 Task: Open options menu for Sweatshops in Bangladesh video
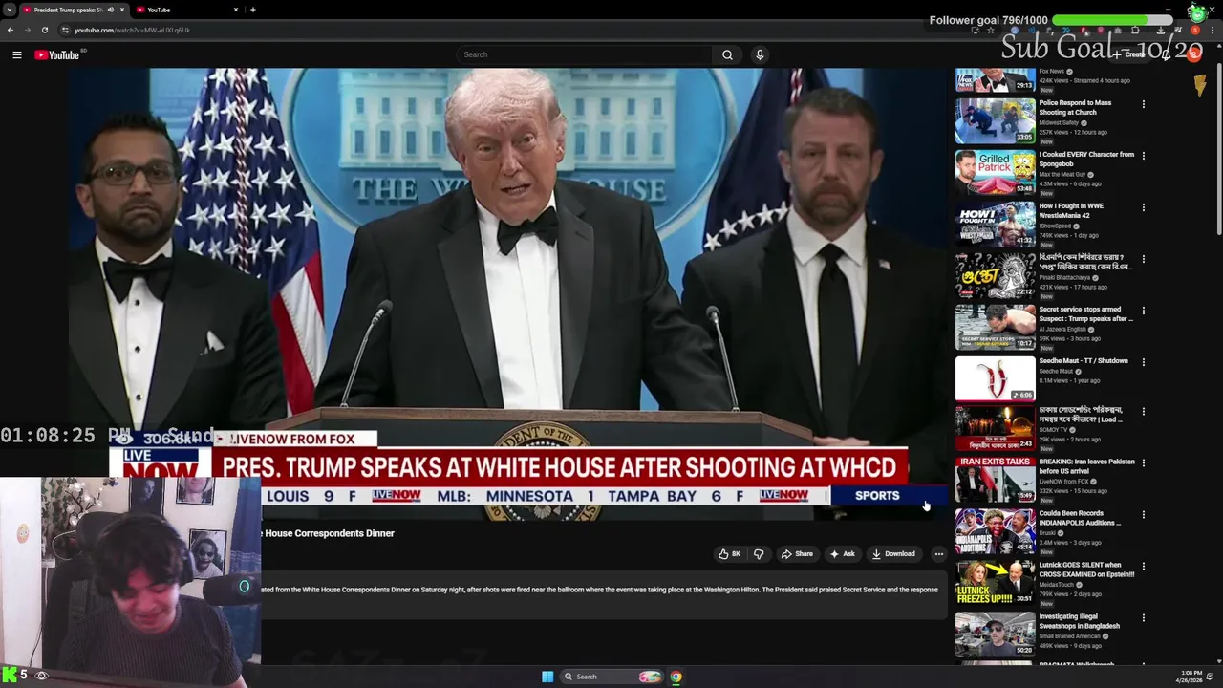click(1144, 618)
